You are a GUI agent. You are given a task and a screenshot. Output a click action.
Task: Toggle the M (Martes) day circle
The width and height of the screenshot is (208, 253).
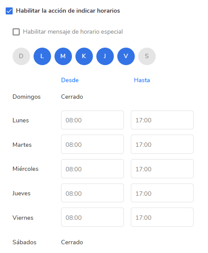click(63, 56)
